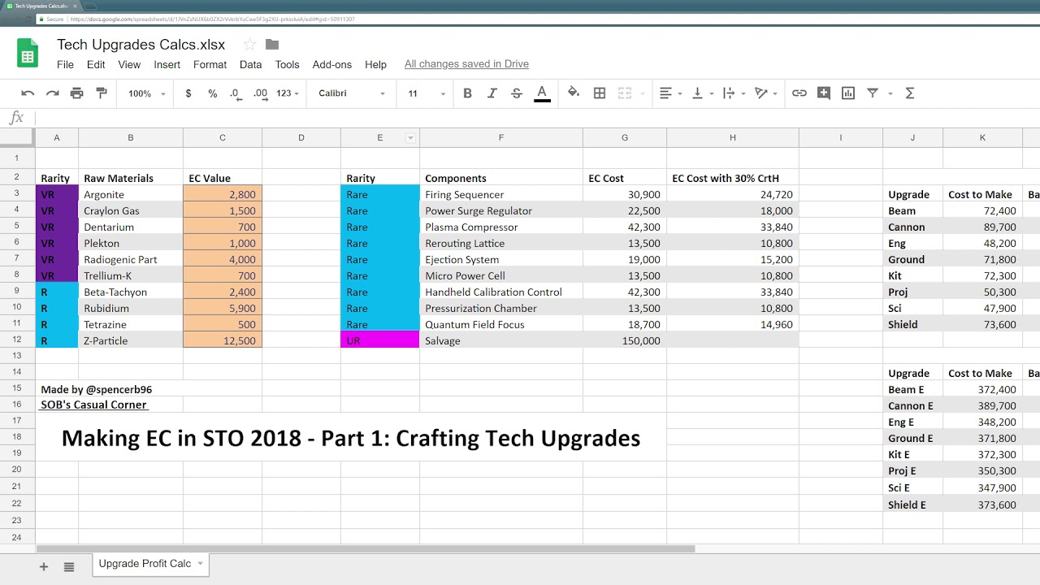This screenshot has height=585, width=1040.
Task: Open vertical align dropdown
Action: click(x=701, y=93)
